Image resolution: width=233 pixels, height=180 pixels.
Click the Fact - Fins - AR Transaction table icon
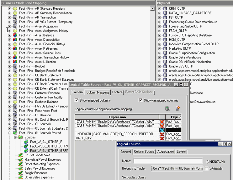(x=15, y=17)
